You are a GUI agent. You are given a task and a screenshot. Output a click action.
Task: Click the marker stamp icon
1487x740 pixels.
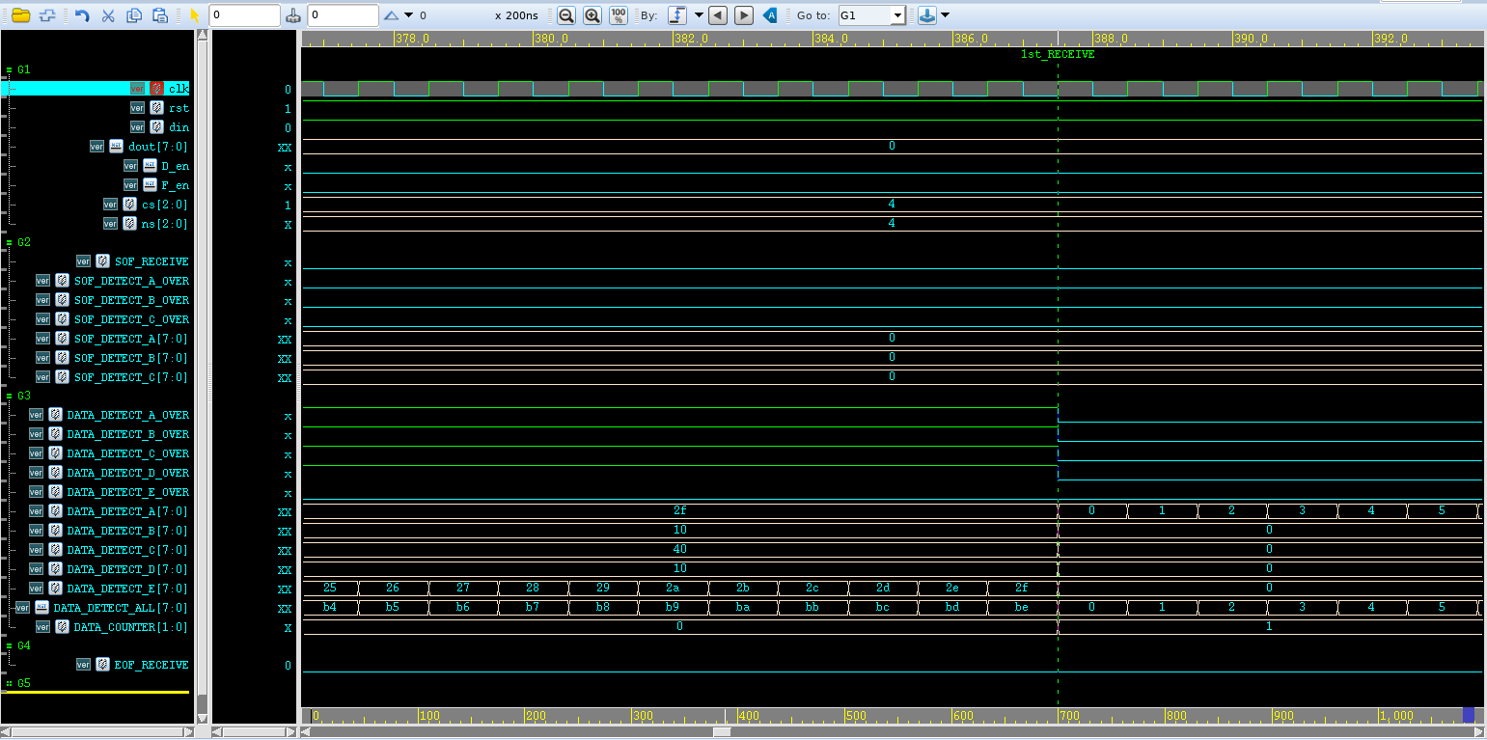[x=294, y=15]
